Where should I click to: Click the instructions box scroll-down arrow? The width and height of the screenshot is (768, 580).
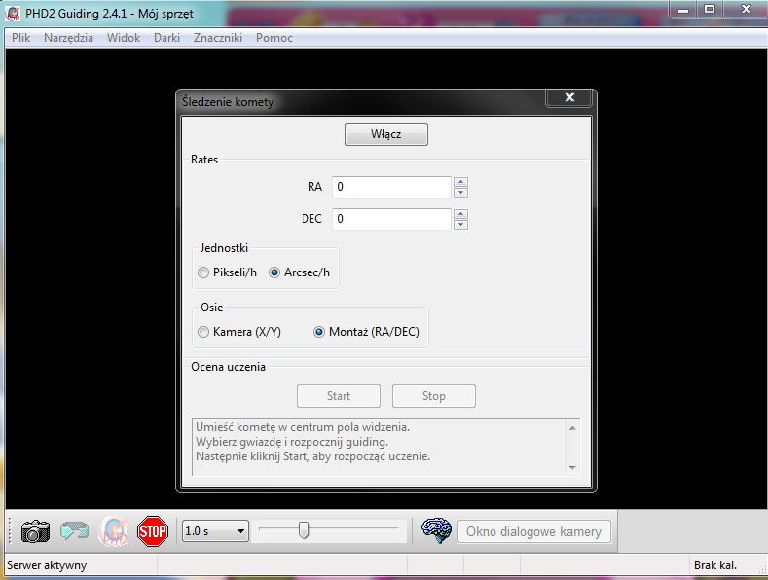(572, 468)
